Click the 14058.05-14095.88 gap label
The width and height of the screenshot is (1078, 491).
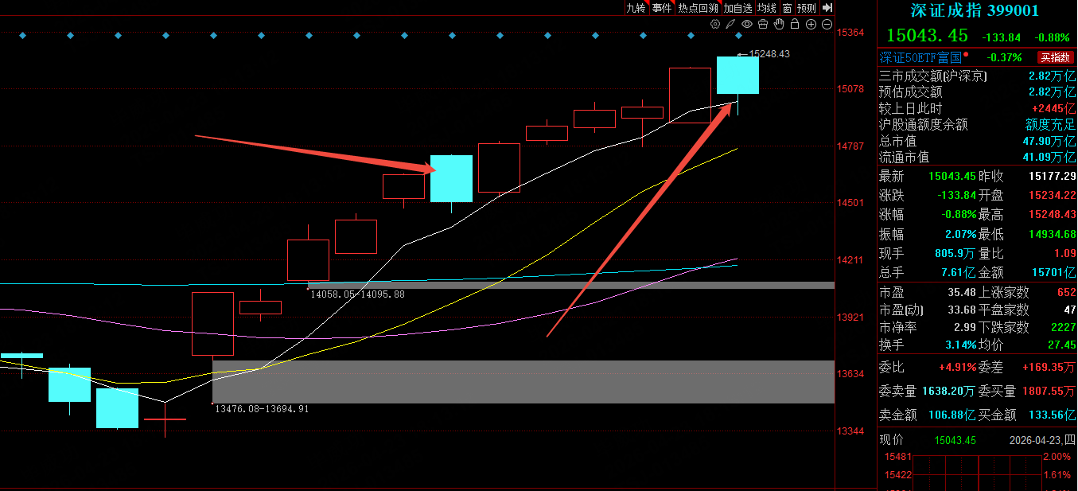point(357,294)
